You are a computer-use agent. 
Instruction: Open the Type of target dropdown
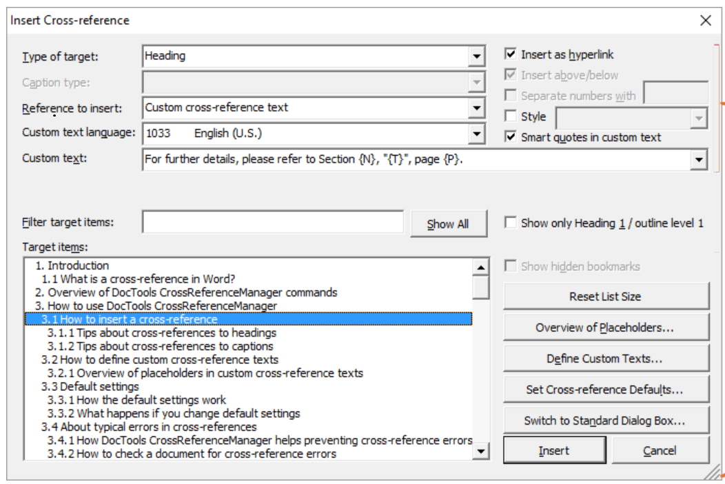(x=476, y=57)
